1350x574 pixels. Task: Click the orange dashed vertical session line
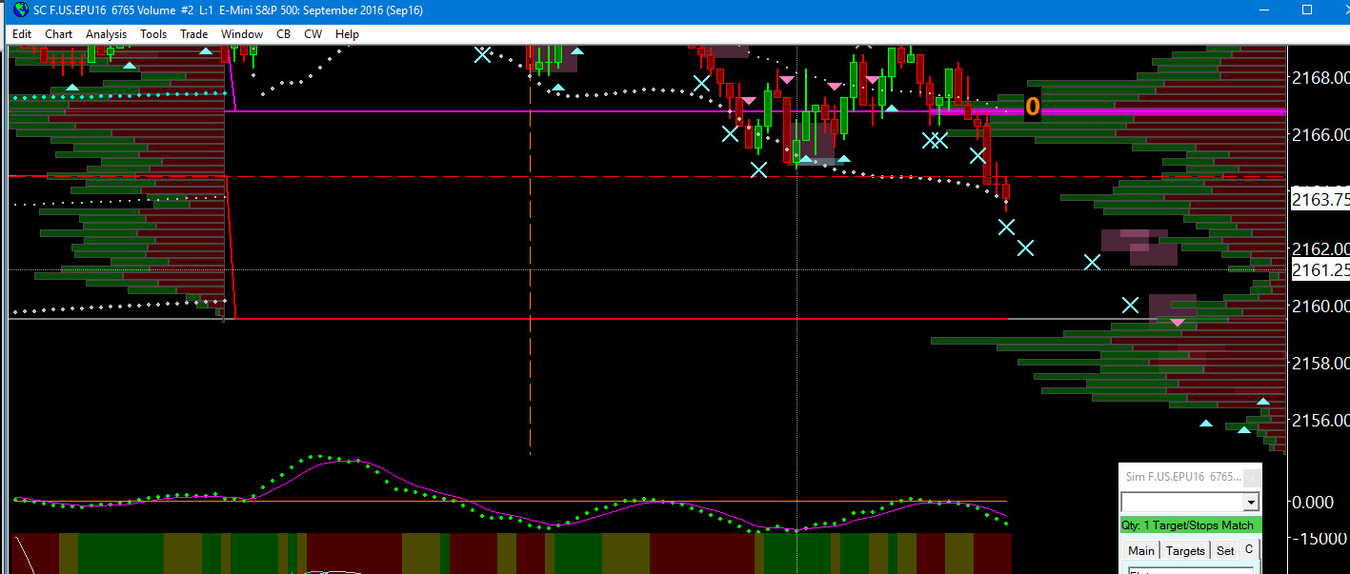[x=530, y=247]
